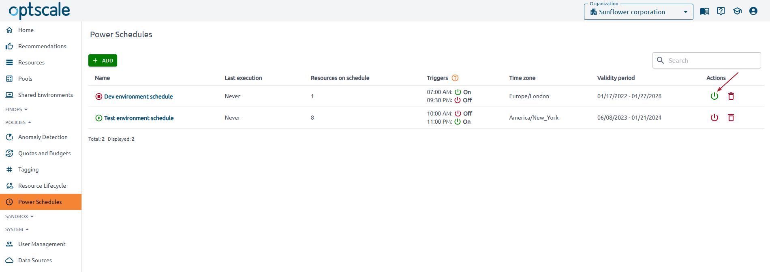Focus the Search input field
This screenshot has height=272, width=770.
coord(706,60)
